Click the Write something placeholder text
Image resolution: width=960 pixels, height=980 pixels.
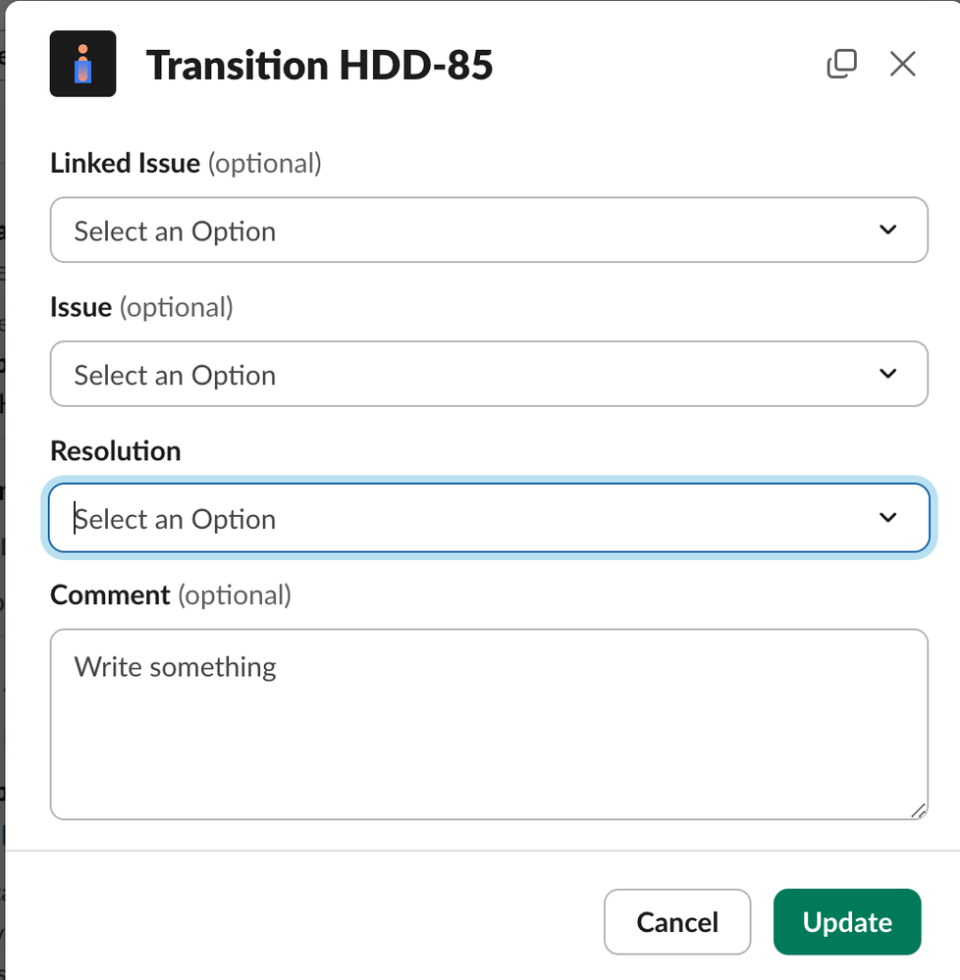(176, 667)
